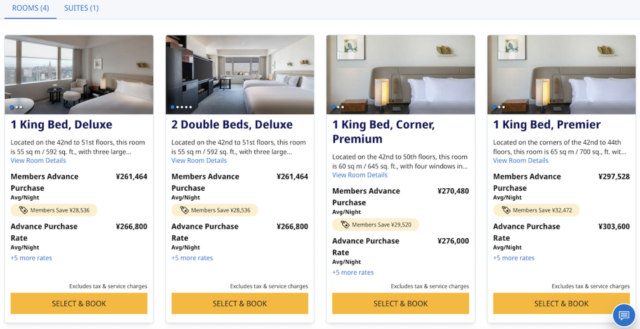View Room Details for 1 King Bed Corner Premium
The width and height of the screenshot is (640, 329).
[x=359, y=175]
